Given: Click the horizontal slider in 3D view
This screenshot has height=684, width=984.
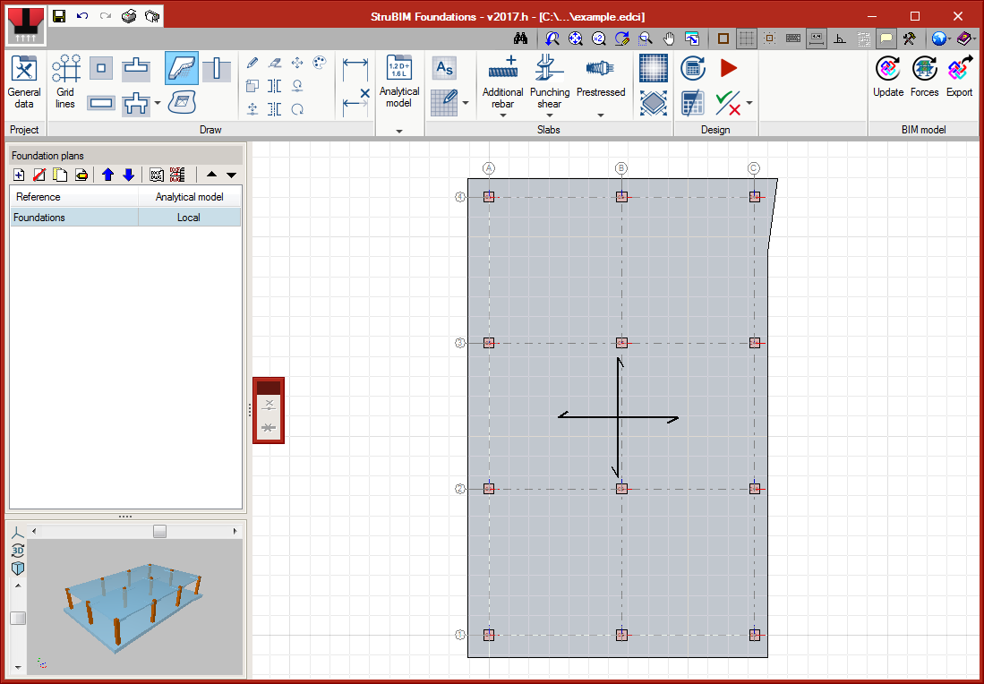Looking at the screenshot, I should tap(159, 532).
